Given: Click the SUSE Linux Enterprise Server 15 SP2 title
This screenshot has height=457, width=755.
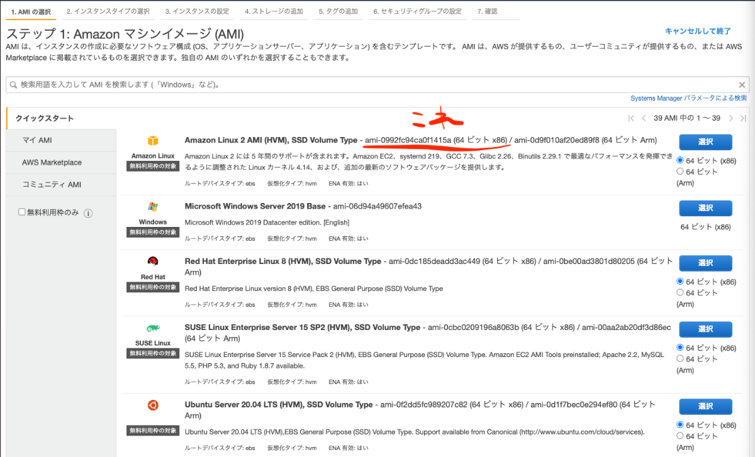Looking at the screenshot, I should pos(303,327).
